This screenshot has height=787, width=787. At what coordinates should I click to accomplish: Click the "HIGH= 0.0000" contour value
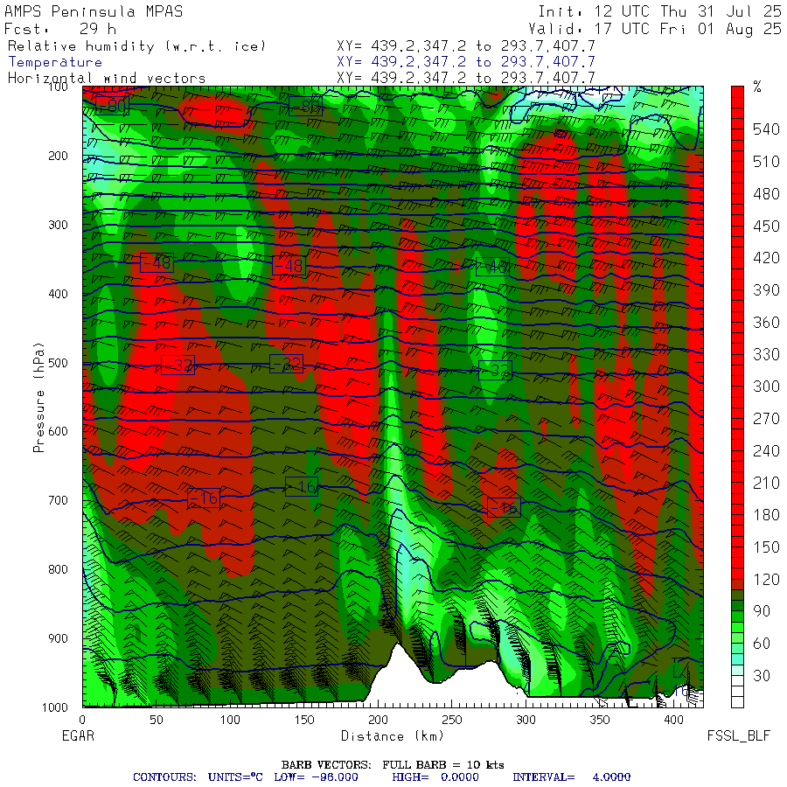435,777
